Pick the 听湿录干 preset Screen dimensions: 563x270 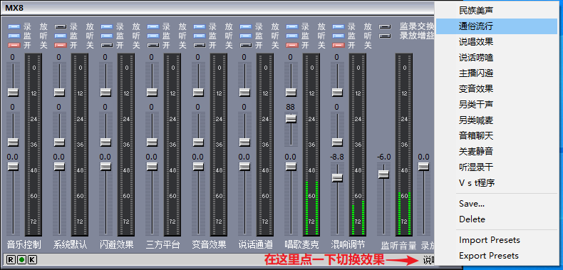497,167
